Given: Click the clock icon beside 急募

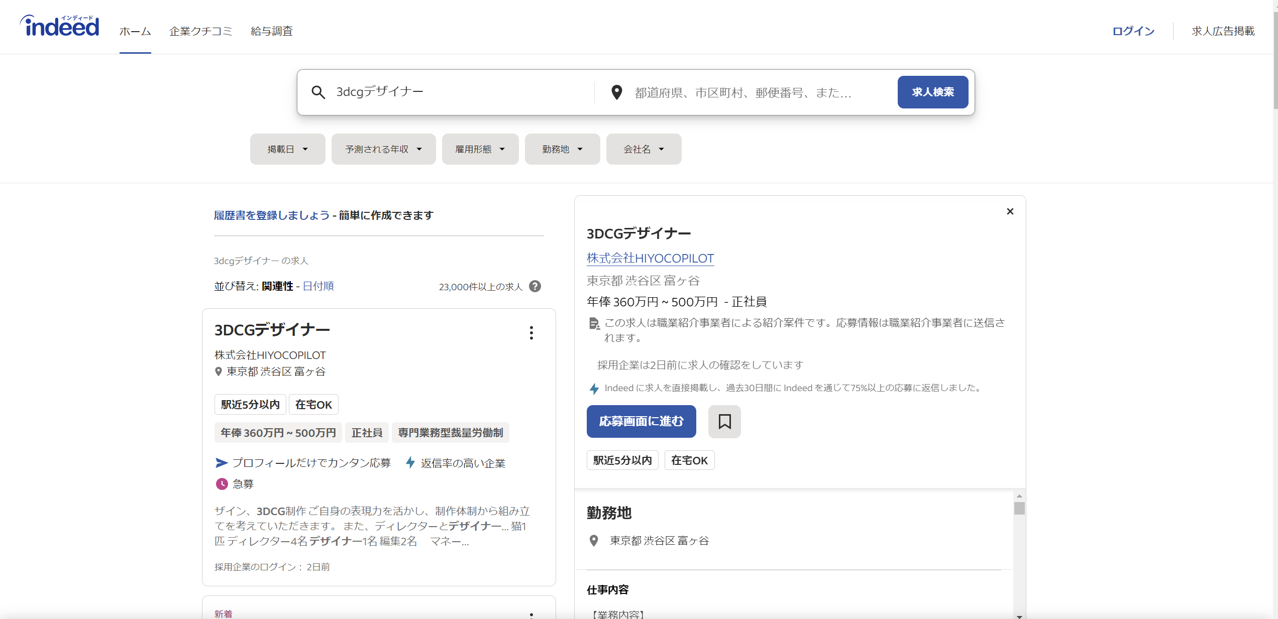Looking at the screenshot, I should point(222,484).
